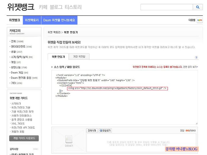
Task: Click the 전체삭제 button
Action: (92, 131)
